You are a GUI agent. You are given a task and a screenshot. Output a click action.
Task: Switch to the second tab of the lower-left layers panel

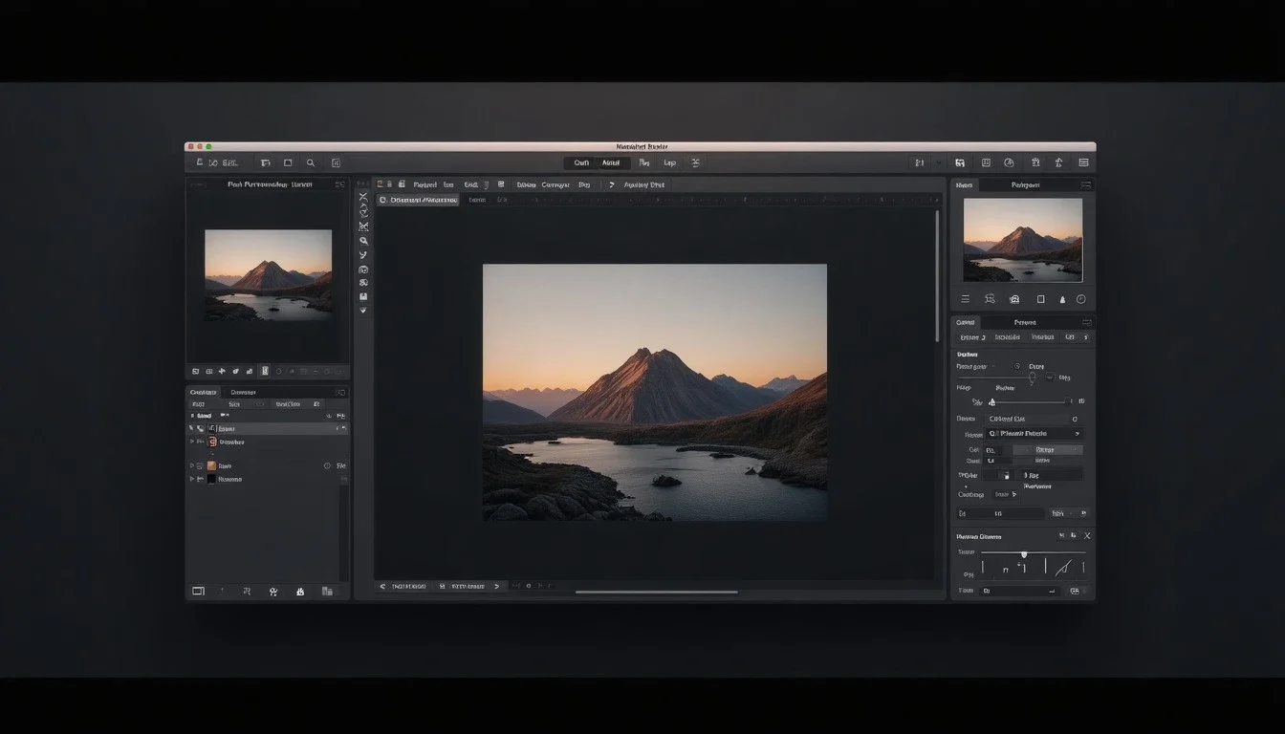243,392
